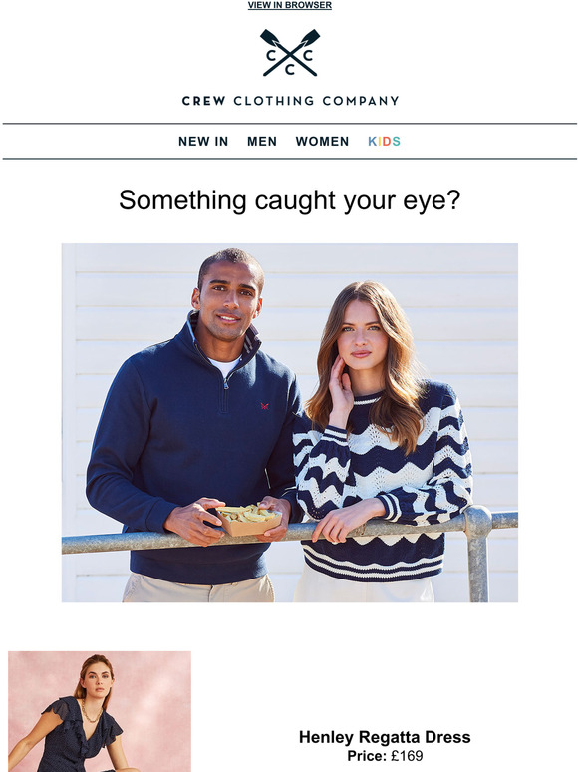Click the red embroidered logo on navy sweatshirt

pyautogui.click(x=265, y=406)
